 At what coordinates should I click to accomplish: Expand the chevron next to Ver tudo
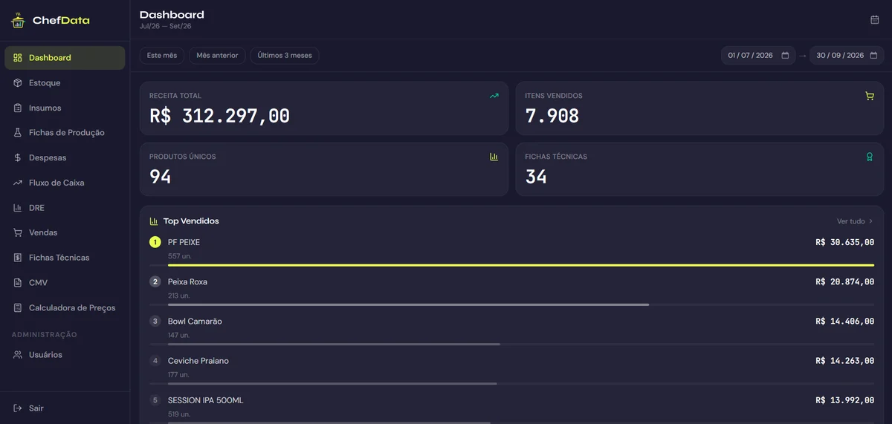tap(871, 221)
